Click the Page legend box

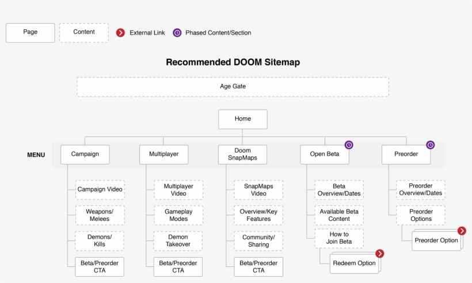click(x=31, y=33)
